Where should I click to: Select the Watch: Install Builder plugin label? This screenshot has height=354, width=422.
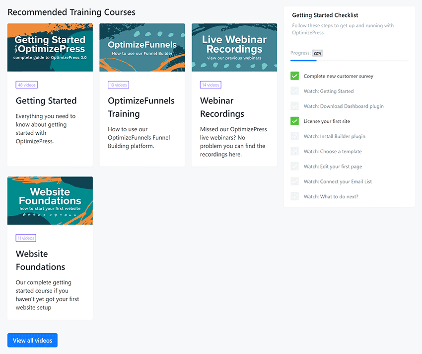(335, 136)
